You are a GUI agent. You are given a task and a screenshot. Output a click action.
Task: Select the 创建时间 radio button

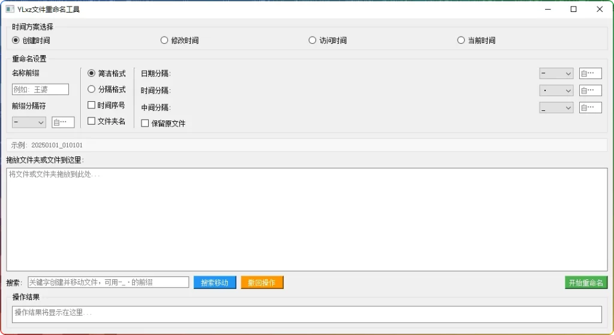coord(16,40)
